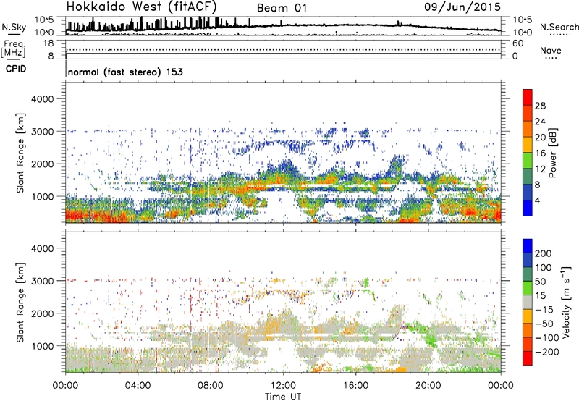
Task: Click the "12:00" time tick label
Action: click(x=283, y=386)
